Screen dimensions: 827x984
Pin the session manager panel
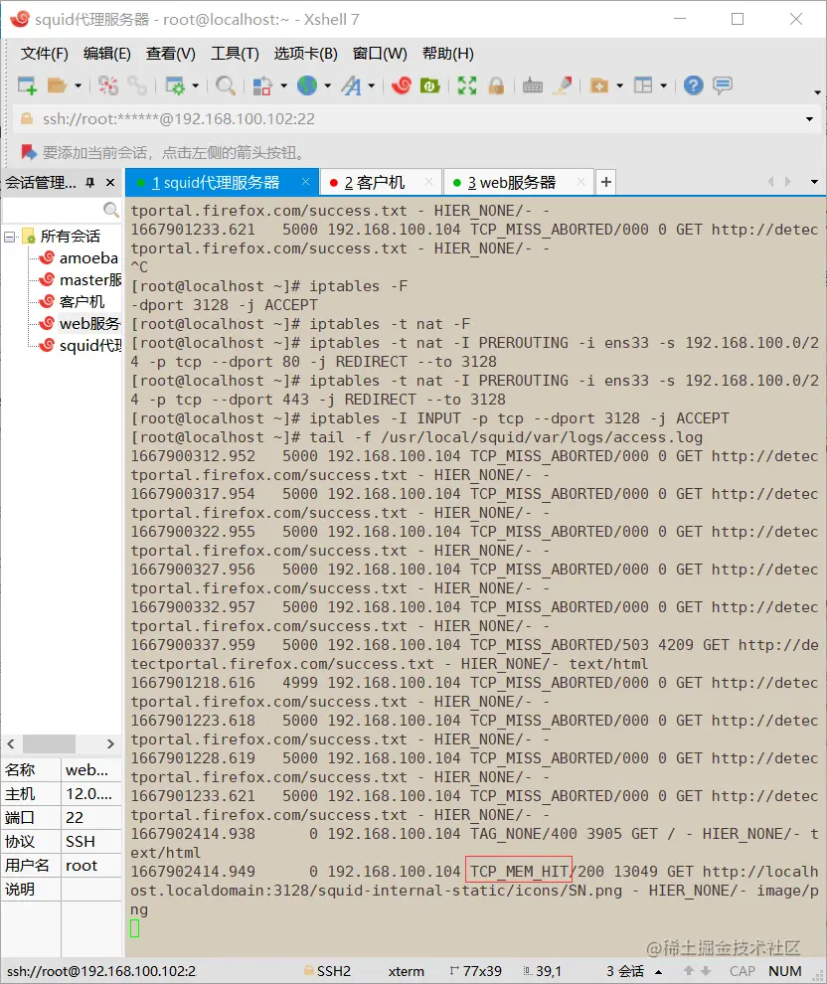pyautogui.click(x=89, y=183)
